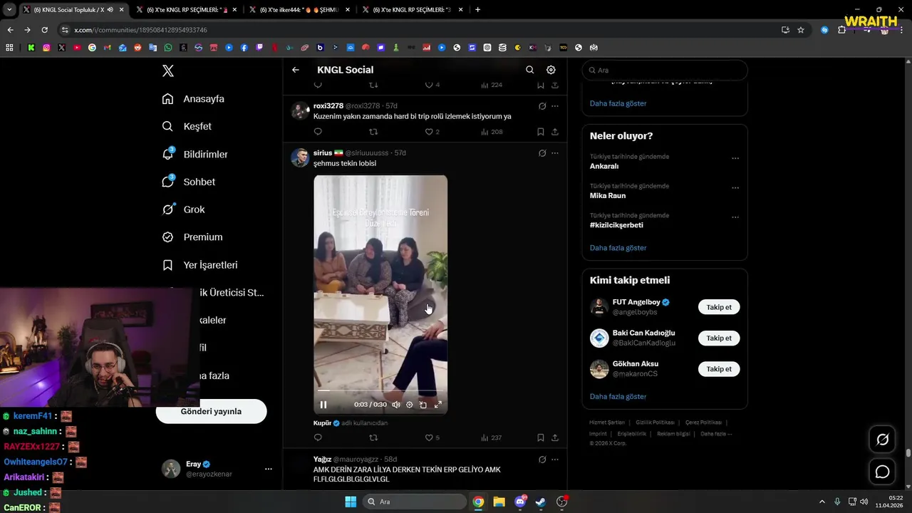
Task: Mute the video's sound
Action: coord(395,405)
